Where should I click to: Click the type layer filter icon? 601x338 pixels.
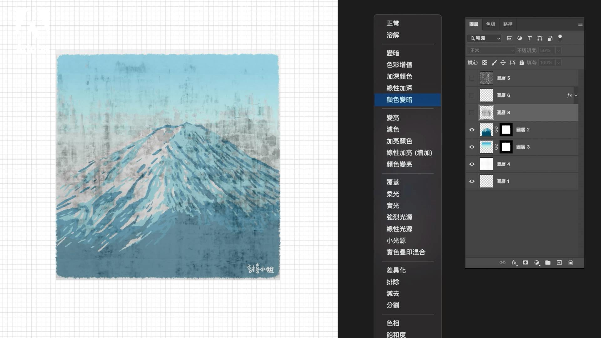pyautogui.click(x=530, y=38)
